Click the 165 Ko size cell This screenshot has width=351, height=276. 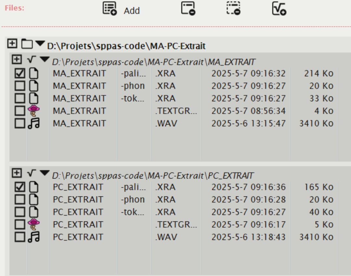coord(319,187)
